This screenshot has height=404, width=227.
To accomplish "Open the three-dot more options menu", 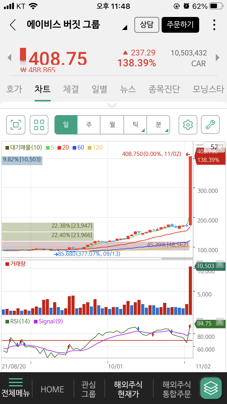I will pos(214,25).
